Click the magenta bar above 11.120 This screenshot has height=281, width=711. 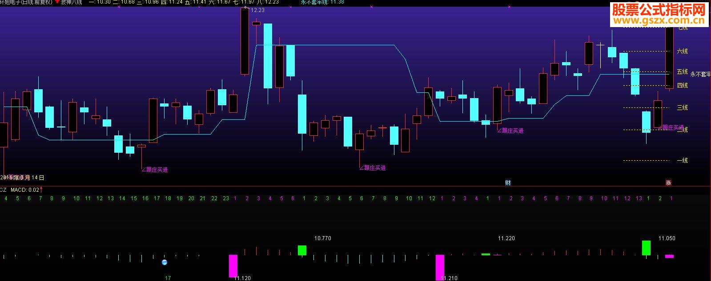pyautogui.click(x=233, y=266)
